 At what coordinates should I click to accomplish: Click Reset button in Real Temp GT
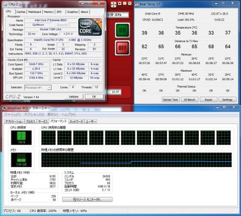(208, 100)
